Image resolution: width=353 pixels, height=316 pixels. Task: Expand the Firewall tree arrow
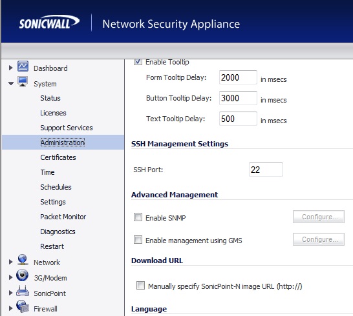(x=10, y=308)
